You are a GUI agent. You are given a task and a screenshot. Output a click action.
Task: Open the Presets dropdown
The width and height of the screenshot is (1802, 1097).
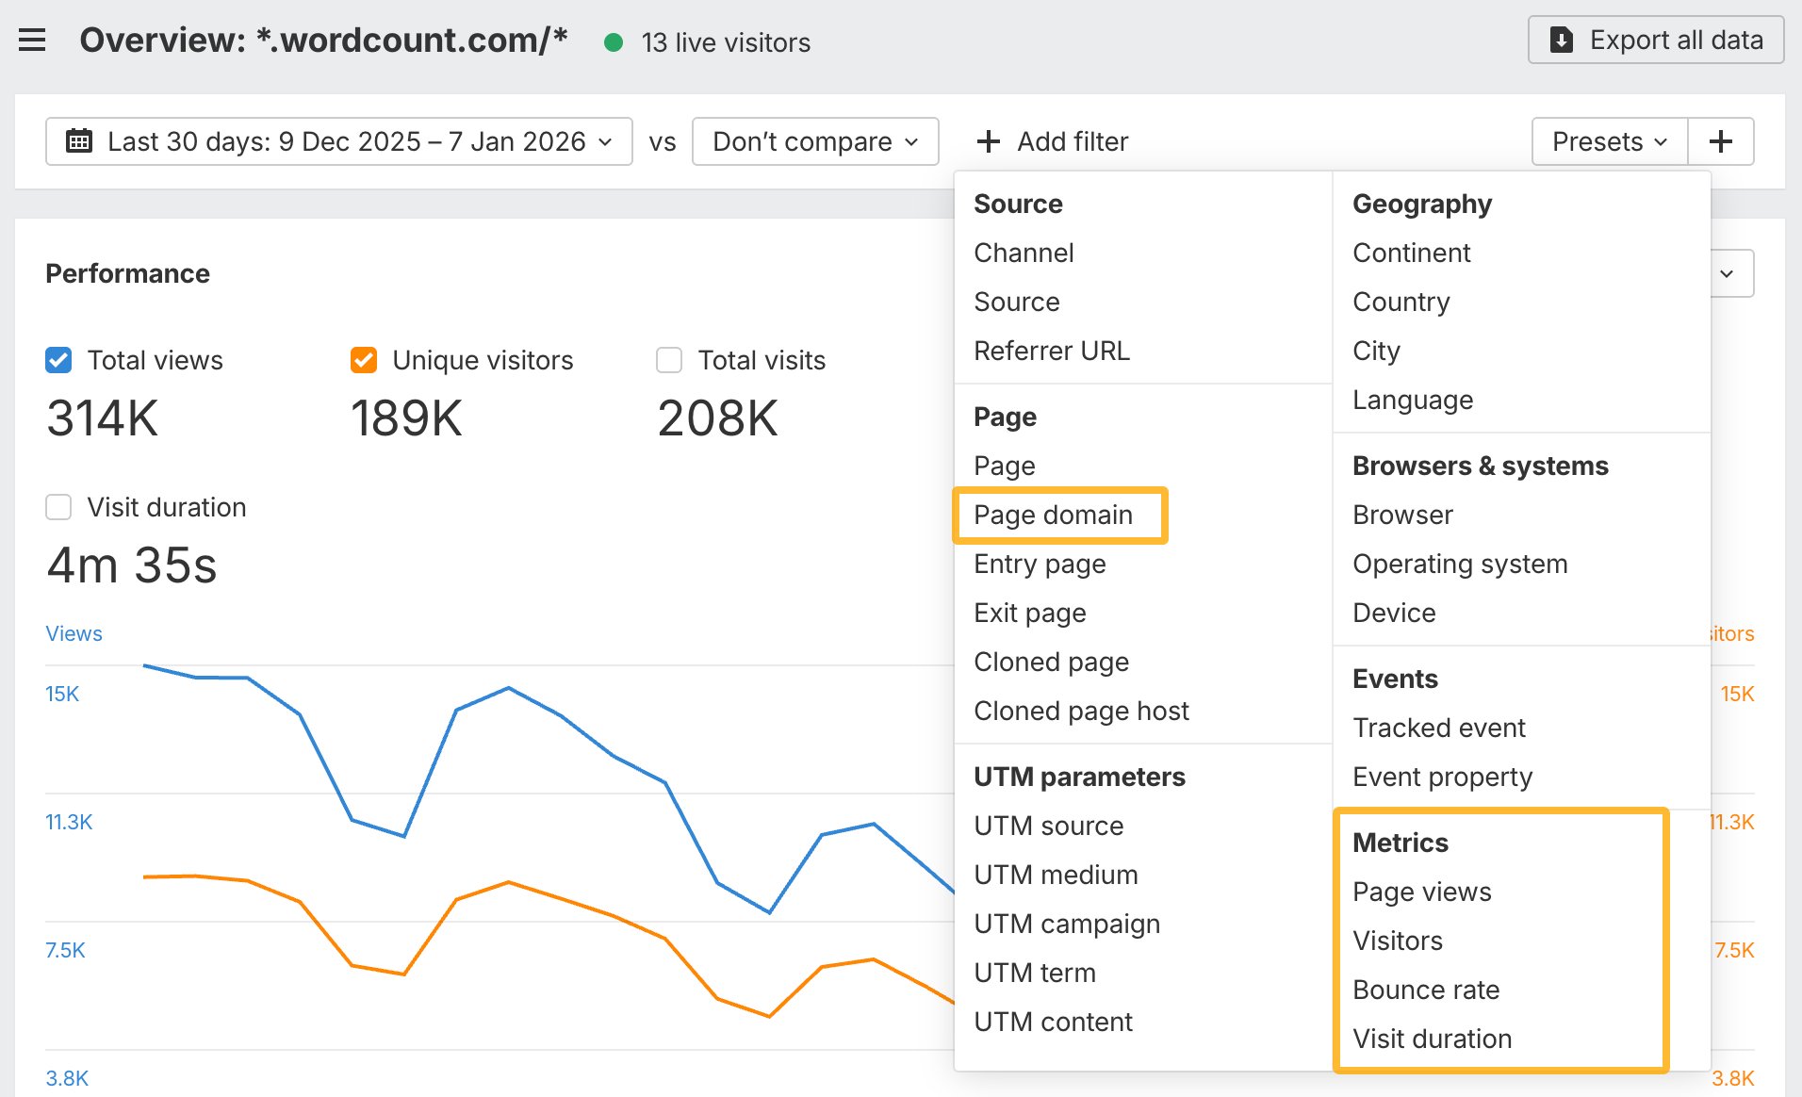click(1609, 141)
